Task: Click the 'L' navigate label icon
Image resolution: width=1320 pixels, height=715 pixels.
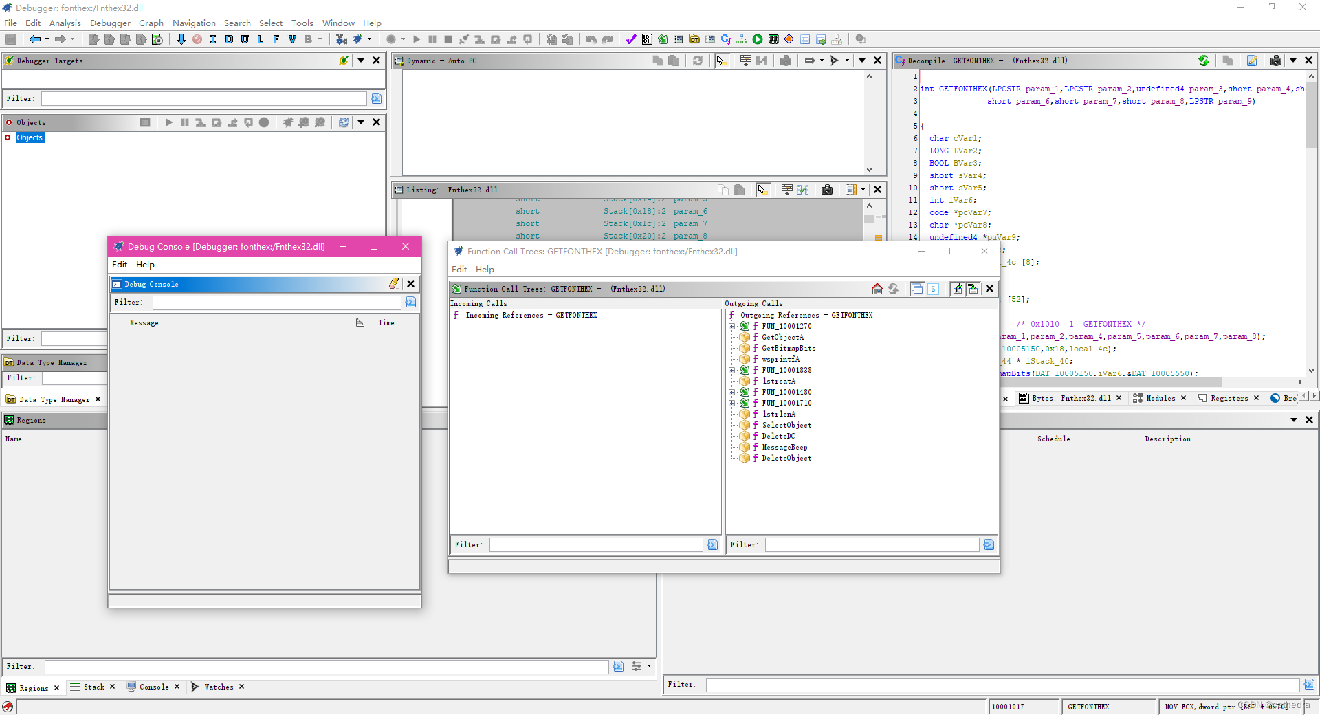Action: click(261, 39)
